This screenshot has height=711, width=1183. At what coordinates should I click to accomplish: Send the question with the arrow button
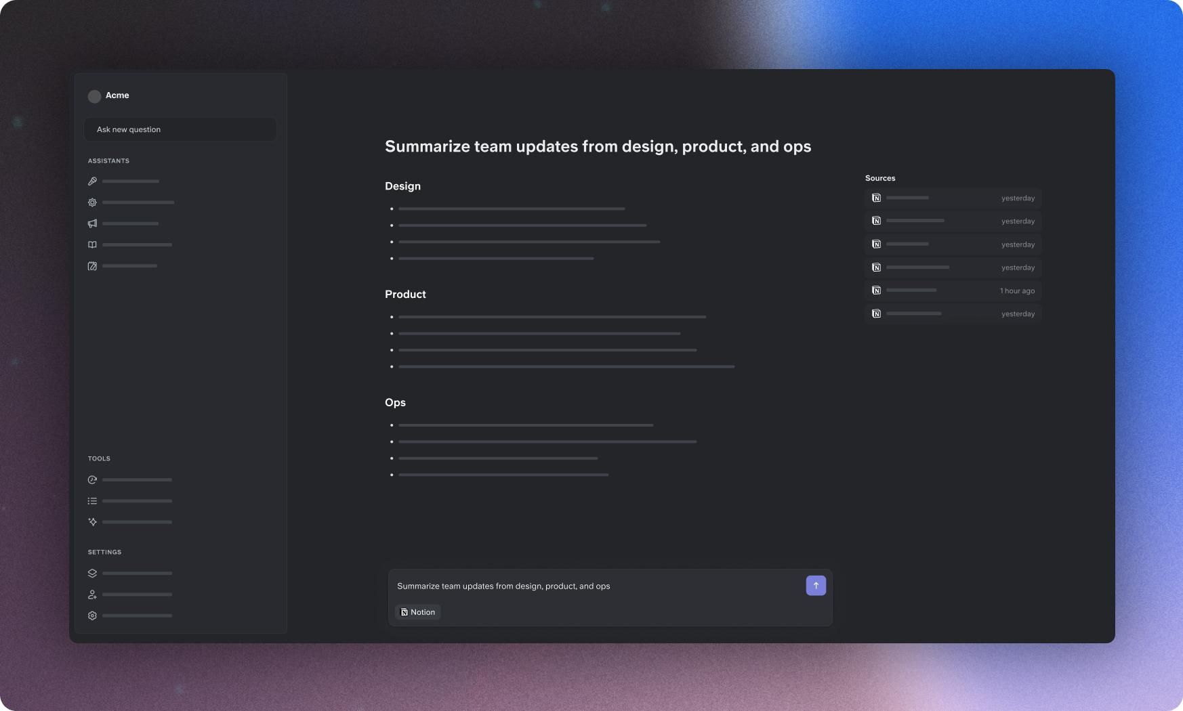point(816,586)
